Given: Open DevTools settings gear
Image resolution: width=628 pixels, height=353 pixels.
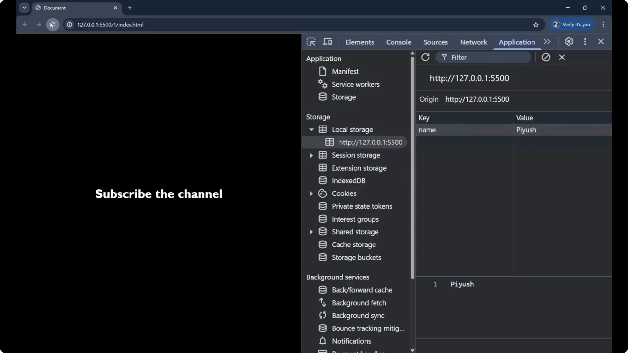Looking at the screenshot, I should click(569, 42).
